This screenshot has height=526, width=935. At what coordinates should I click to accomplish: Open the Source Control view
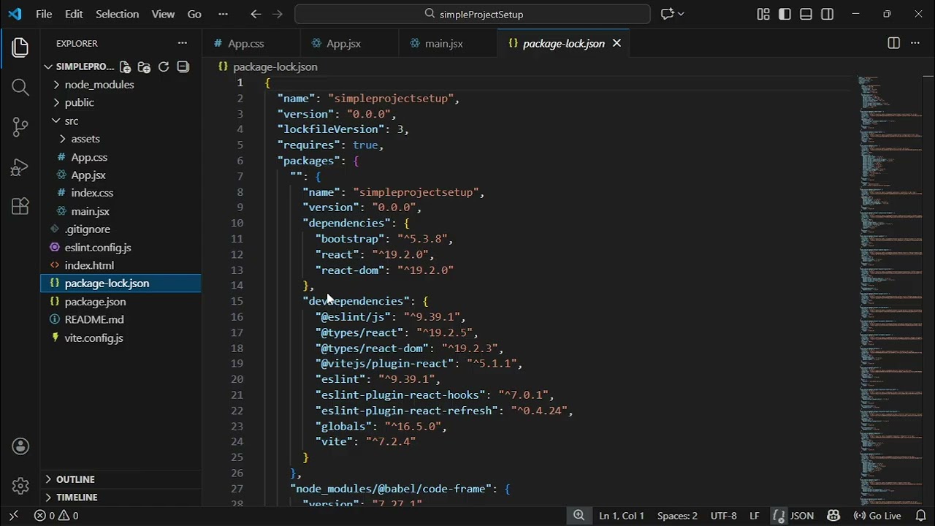(x=20, y=127)
